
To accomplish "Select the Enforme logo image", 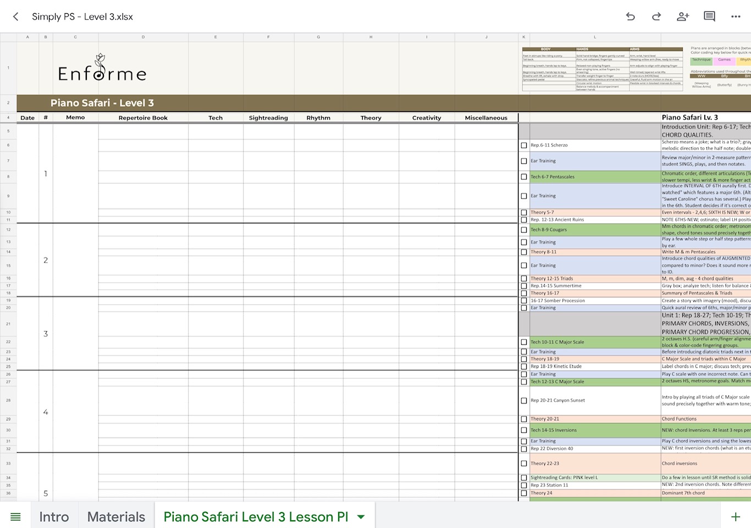I will pyautogui.click(x=102, y=68).
